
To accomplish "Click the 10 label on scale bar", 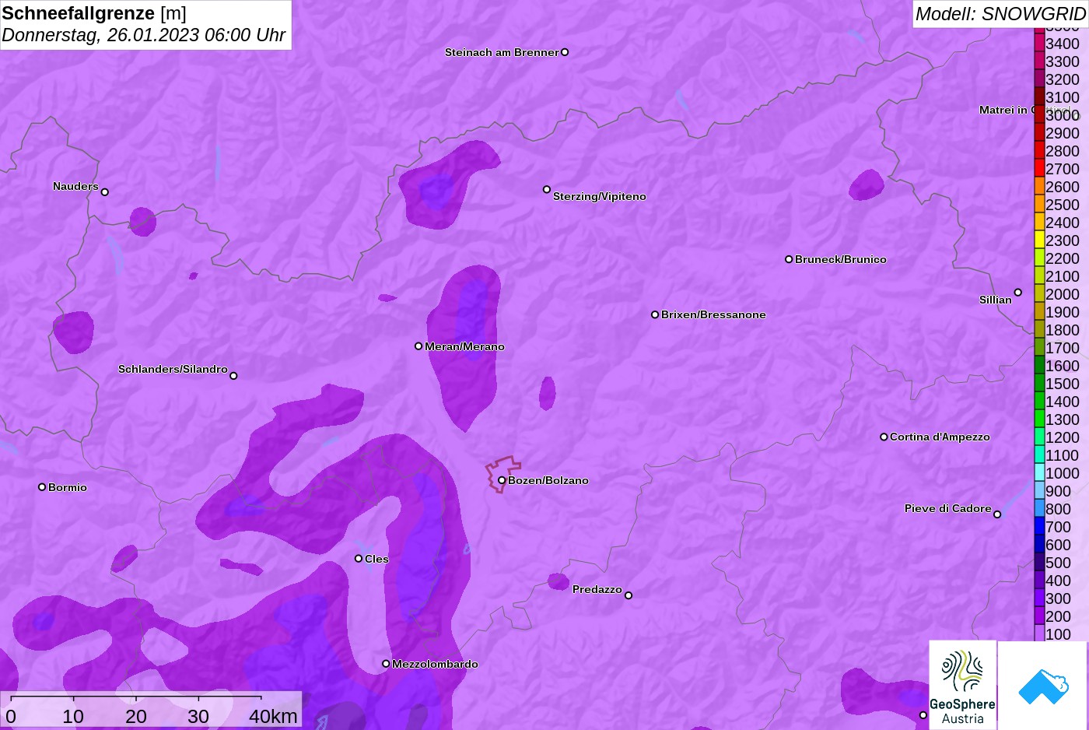I will (x=73, y=716).
